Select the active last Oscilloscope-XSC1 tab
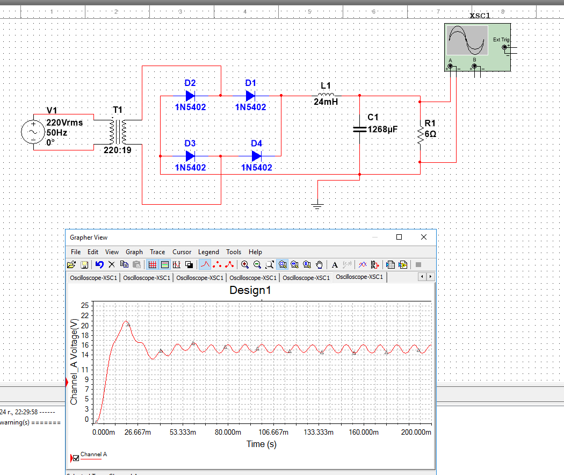Image resolution: width=564 pixels, height=475 pixels. tap(360, 277)
